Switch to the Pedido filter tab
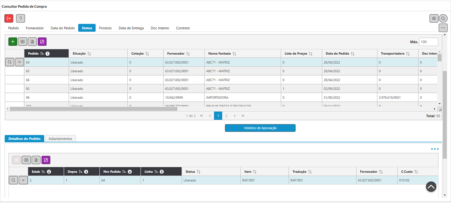This screenshot has width=451, height=203. (x=14, y=28)
